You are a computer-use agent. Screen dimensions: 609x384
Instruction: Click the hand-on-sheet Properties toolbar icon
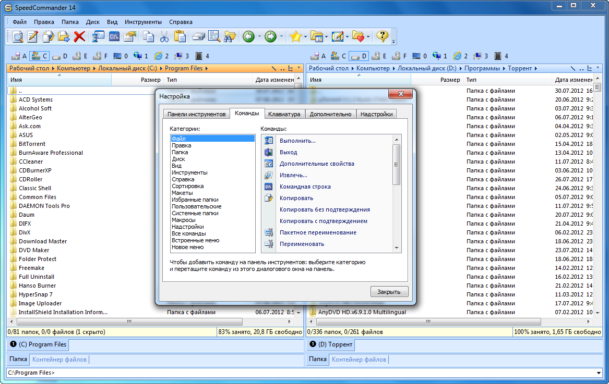click(130, 36)
